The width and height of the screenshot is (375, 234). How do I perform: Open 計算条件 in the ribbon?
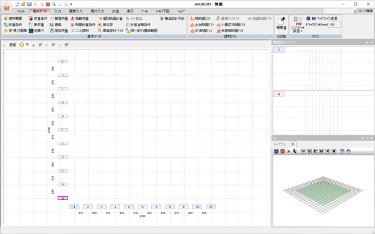[x=13, y=25]
